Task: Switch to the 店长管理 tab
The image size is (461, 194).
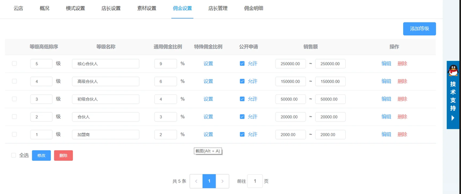Action: click(218, 9)
